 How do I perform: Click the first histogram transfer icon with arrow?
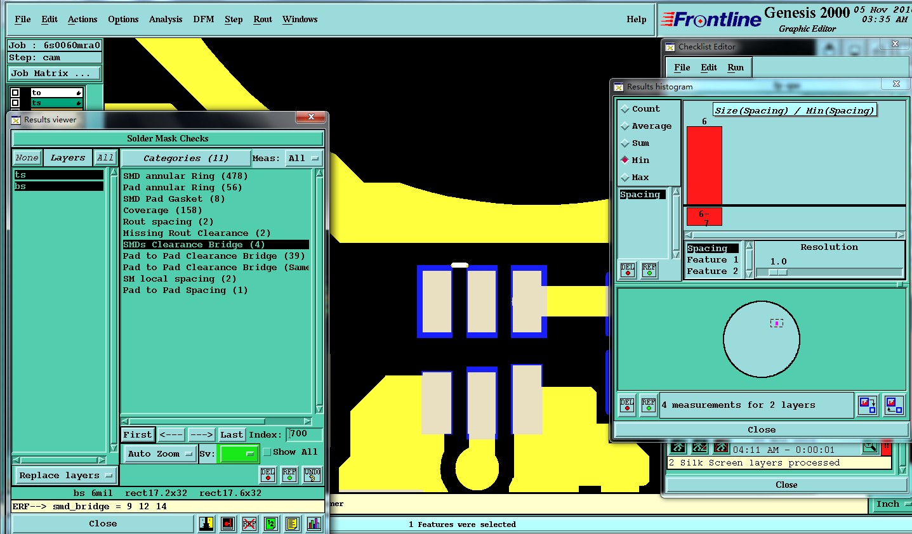[x=868, y=405]
